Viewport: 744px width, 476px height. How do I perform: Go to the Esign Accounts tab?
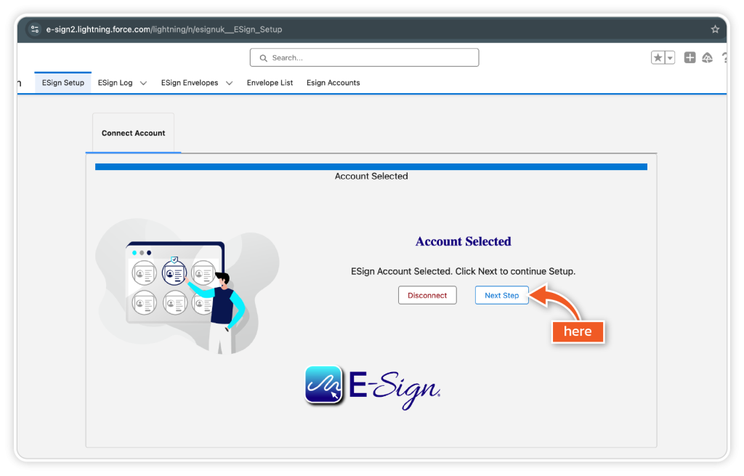pos(333,83)
